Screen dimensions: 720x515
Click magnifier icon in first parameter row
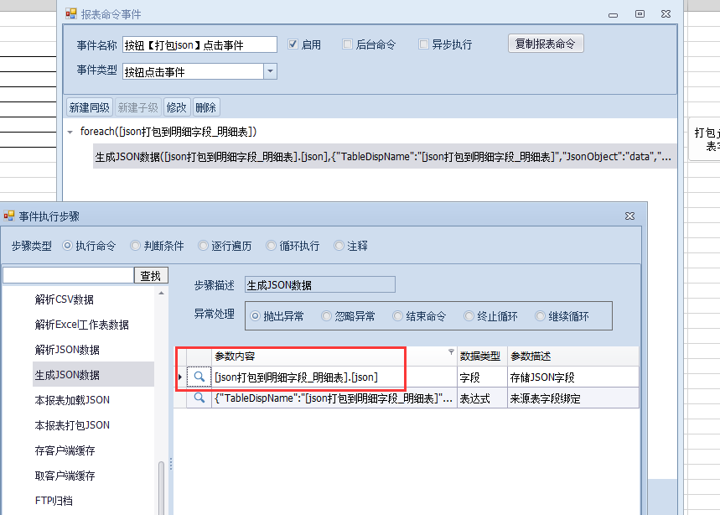(x=199, y=377)
